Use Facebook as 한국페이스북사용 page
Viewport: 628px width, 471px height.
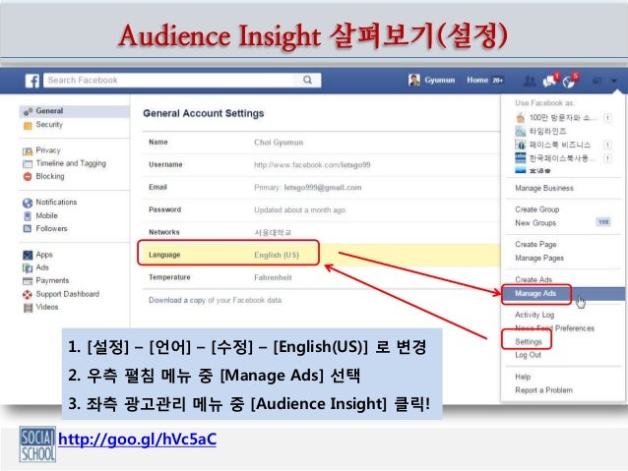pyautogui.click(x=563, y=158)
